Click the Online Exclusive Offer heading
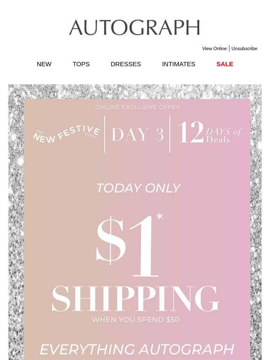 (138, 107)
